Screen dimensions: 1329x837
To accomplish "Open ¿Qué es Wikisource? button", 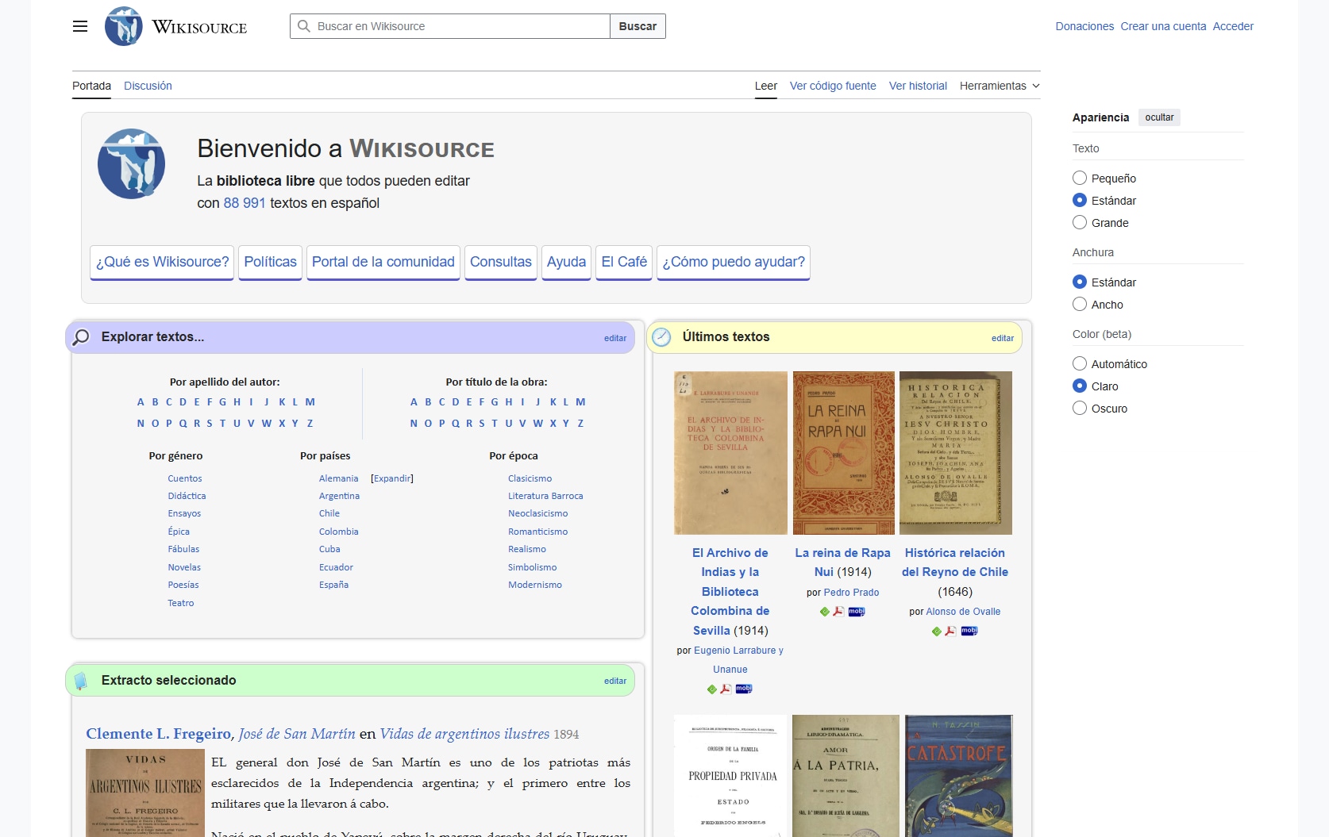I will click(x=162, y=263).
